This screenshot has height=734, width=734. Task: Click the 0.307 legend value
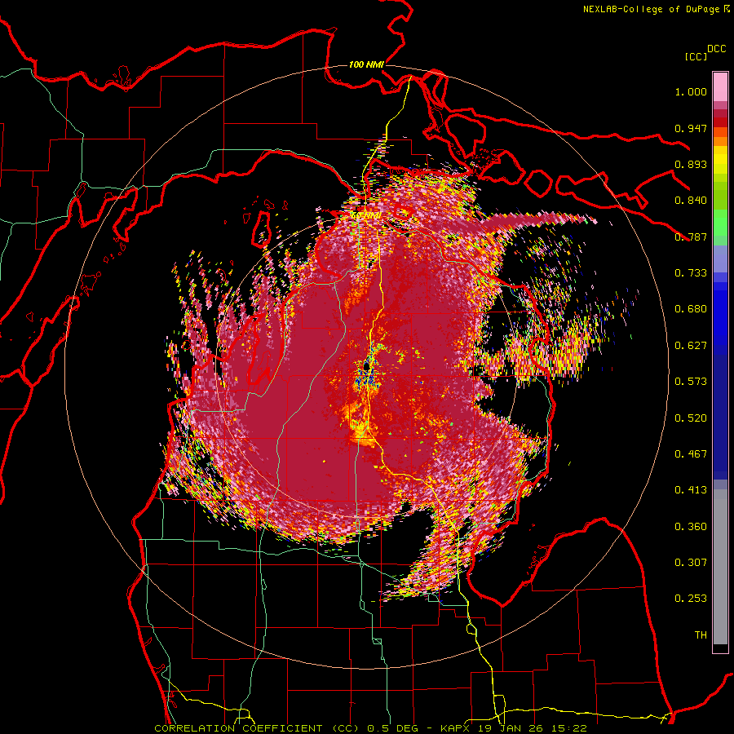[x=691, y=563]
